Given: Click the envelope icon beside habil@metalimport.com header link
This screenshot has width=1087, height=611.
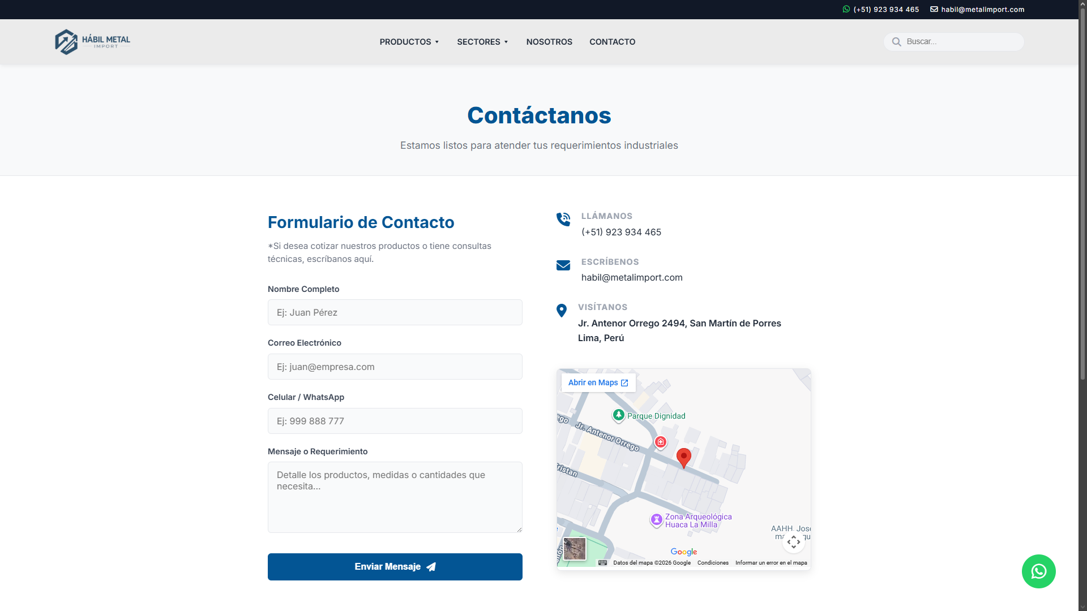Looking at the screenshot, I should pos(934,9).
